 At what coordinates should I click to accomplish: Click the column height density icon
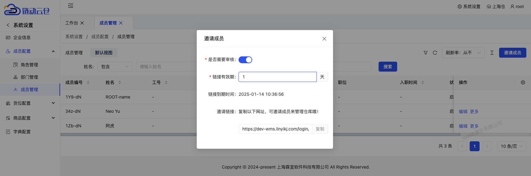click(492, 53)
